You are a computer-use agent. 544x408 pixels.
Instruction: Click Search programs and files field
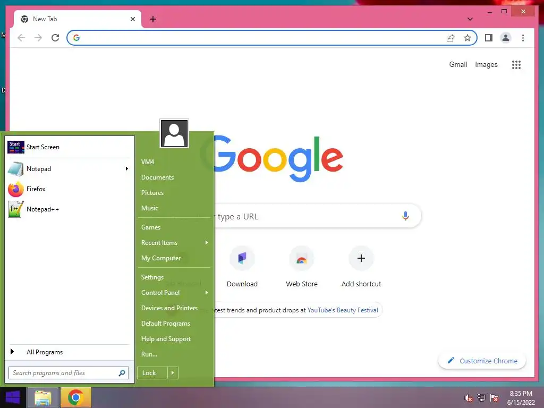coord(69,373)
